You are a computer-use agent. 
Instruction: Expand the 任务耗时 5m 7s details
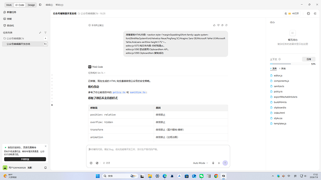97,73
